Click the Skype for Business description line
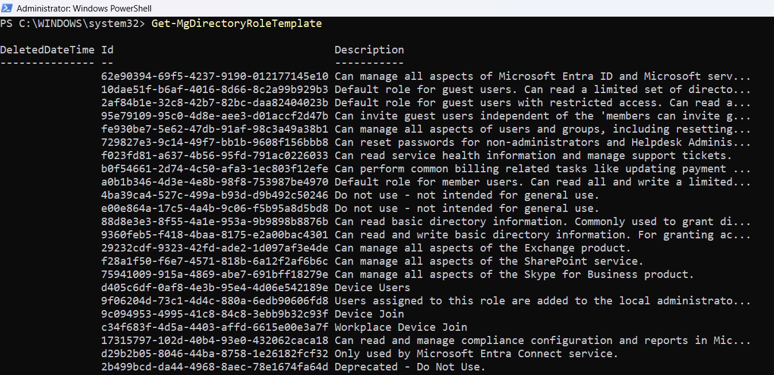This screenshot has width=774, height=375. click(514, 275)
